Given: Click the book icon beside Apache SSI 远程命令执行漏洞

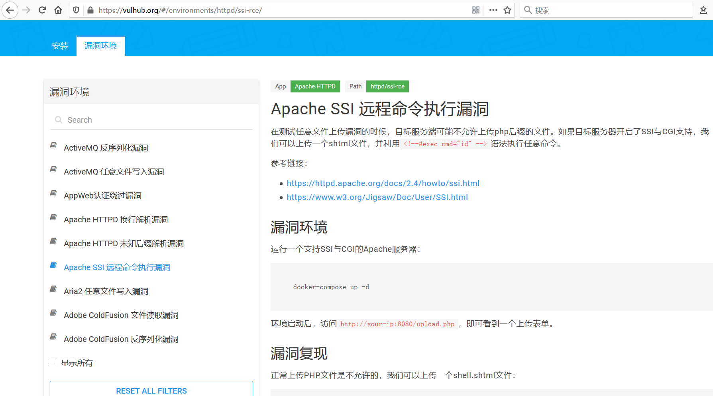Looking at the screenshot, I should tap(53, 265).
